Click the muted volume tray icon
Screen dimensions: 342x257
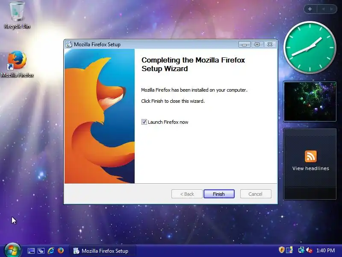(x=309, y=250)
